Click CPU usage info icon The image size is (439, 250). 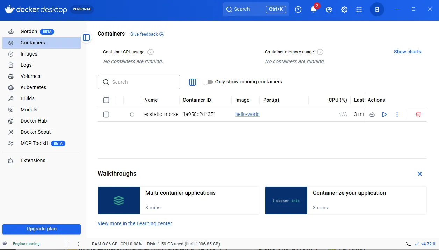(151, 52)
